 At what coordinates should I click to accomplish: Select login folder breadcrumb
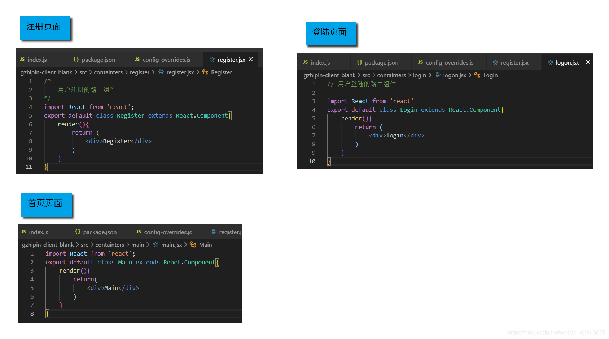tap(420, 75)
